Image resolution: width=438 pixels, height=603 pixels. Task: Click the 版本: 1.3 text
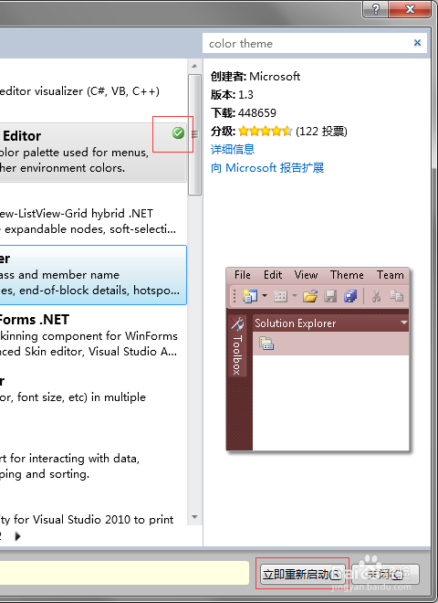pos(232,95)
